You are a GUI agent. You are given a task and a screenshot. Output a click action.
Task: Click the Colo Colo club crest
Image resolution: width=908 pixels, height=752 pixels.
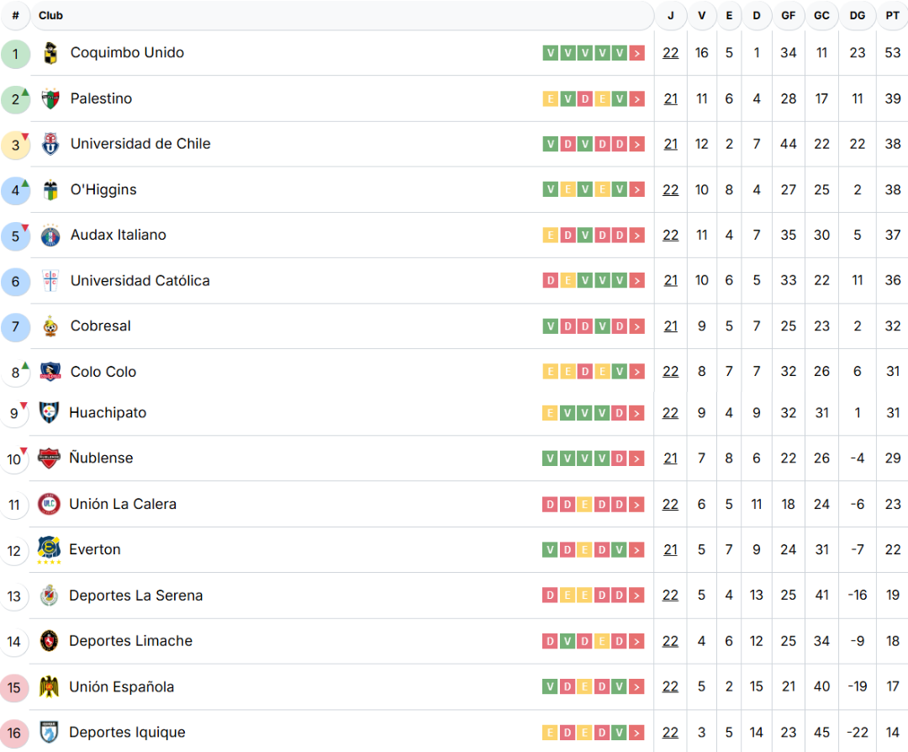[50, 372]
